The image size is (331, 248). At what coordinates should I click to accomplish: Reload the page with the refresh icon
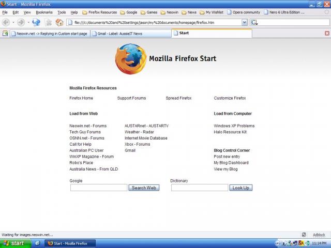click(x=36, y=22)
